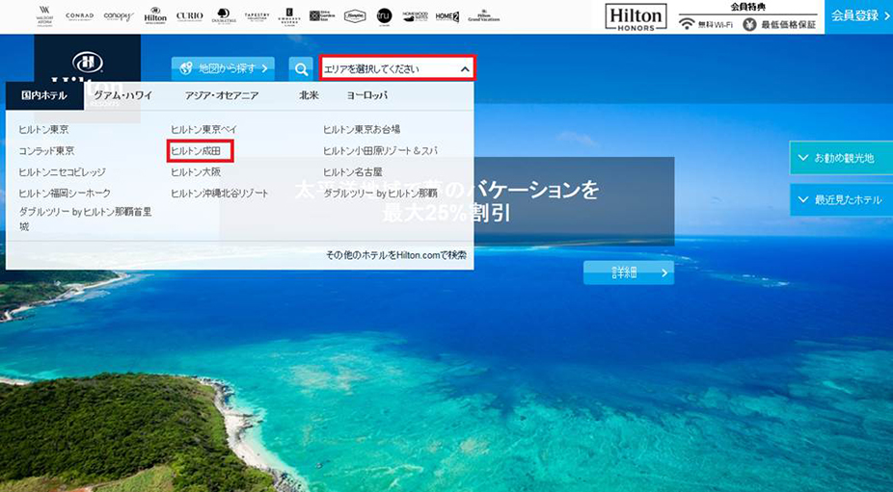Choose ヒルトン東京お台場 from the list
The width and height of the screenshot is (893, 492).
tap(362, 130)
